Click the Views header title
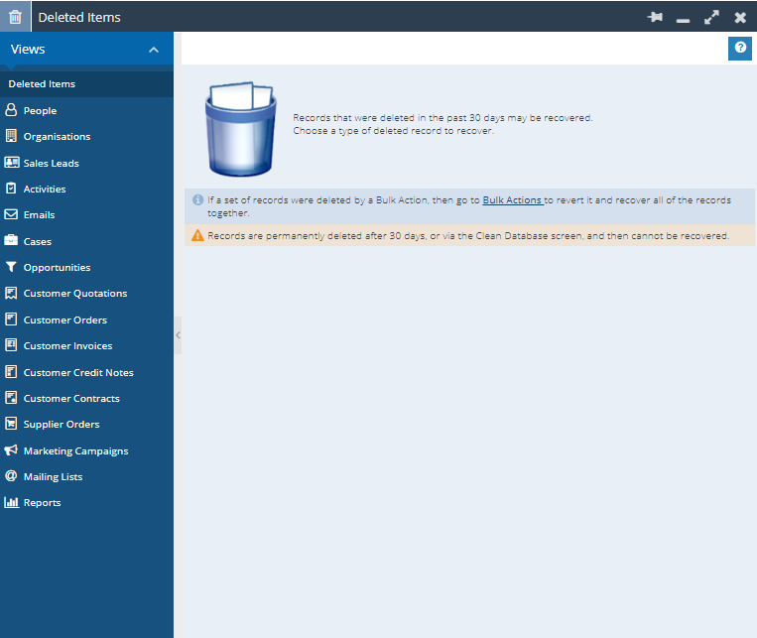The height and width of the screenshot is (638, 757). coord(28,50)
